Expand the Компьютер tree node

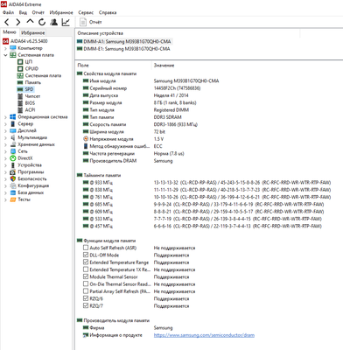coord(5,48)
